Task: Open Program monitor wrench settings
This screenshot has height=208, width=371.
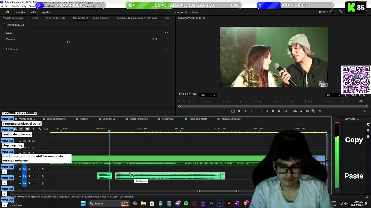Action: pos(345,95)
